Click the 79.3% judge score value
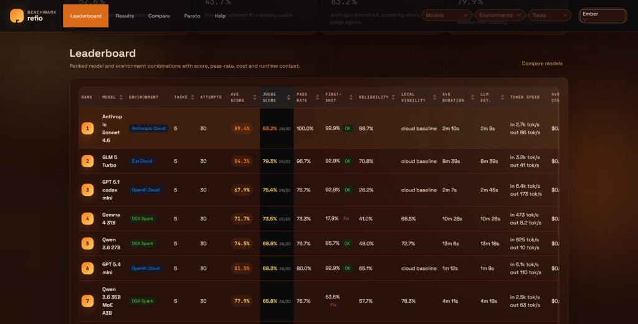 270,161
